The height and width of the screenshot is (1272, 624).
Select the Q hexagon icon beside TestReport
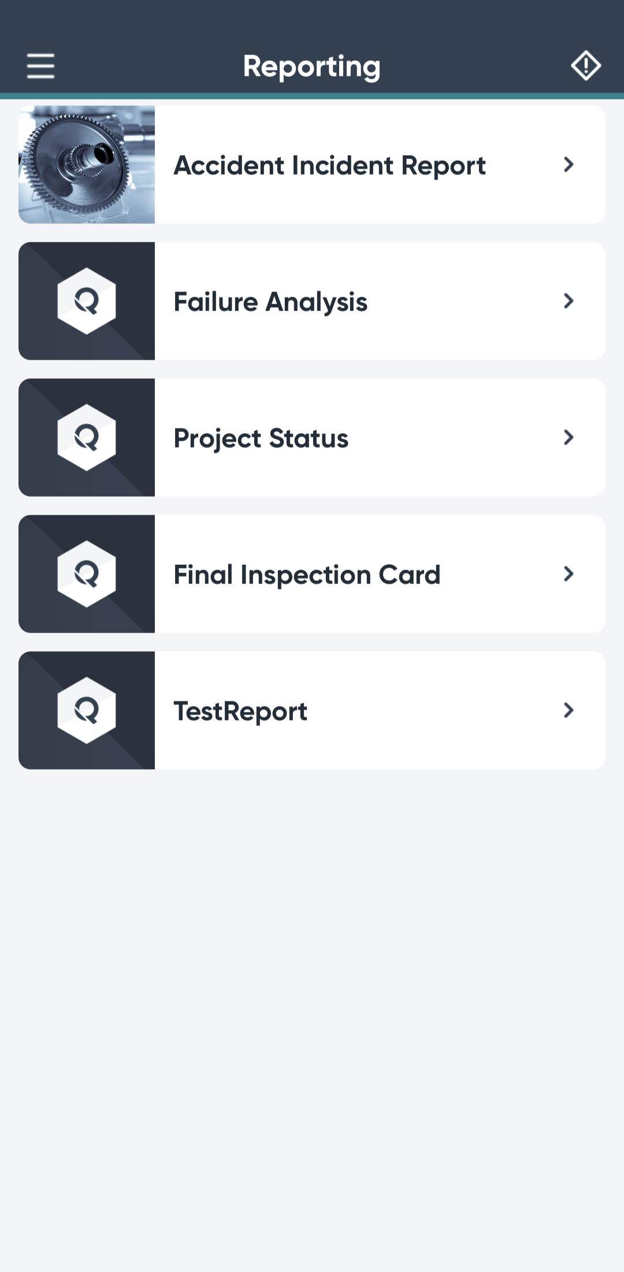click(87, 711)
